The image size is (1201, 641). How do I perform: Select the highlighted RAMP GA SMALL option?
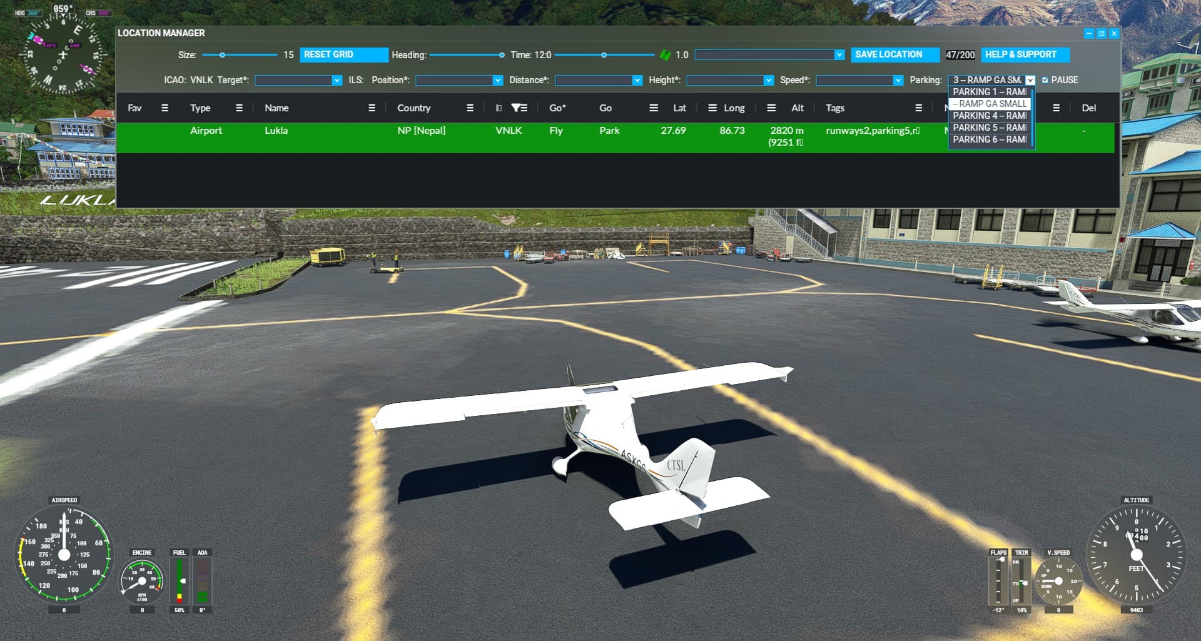tap(990, 104)
